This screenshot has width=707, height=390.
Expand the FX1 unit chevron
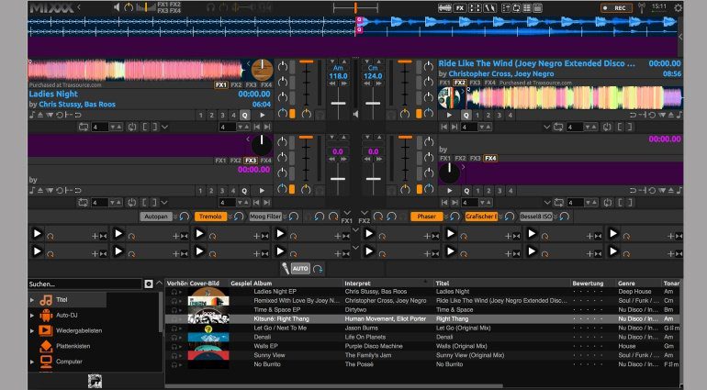[x=347, y=213]
